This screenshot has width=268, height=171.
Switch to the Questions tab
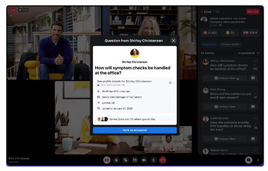pyautogui.click(x=209, y=44)
